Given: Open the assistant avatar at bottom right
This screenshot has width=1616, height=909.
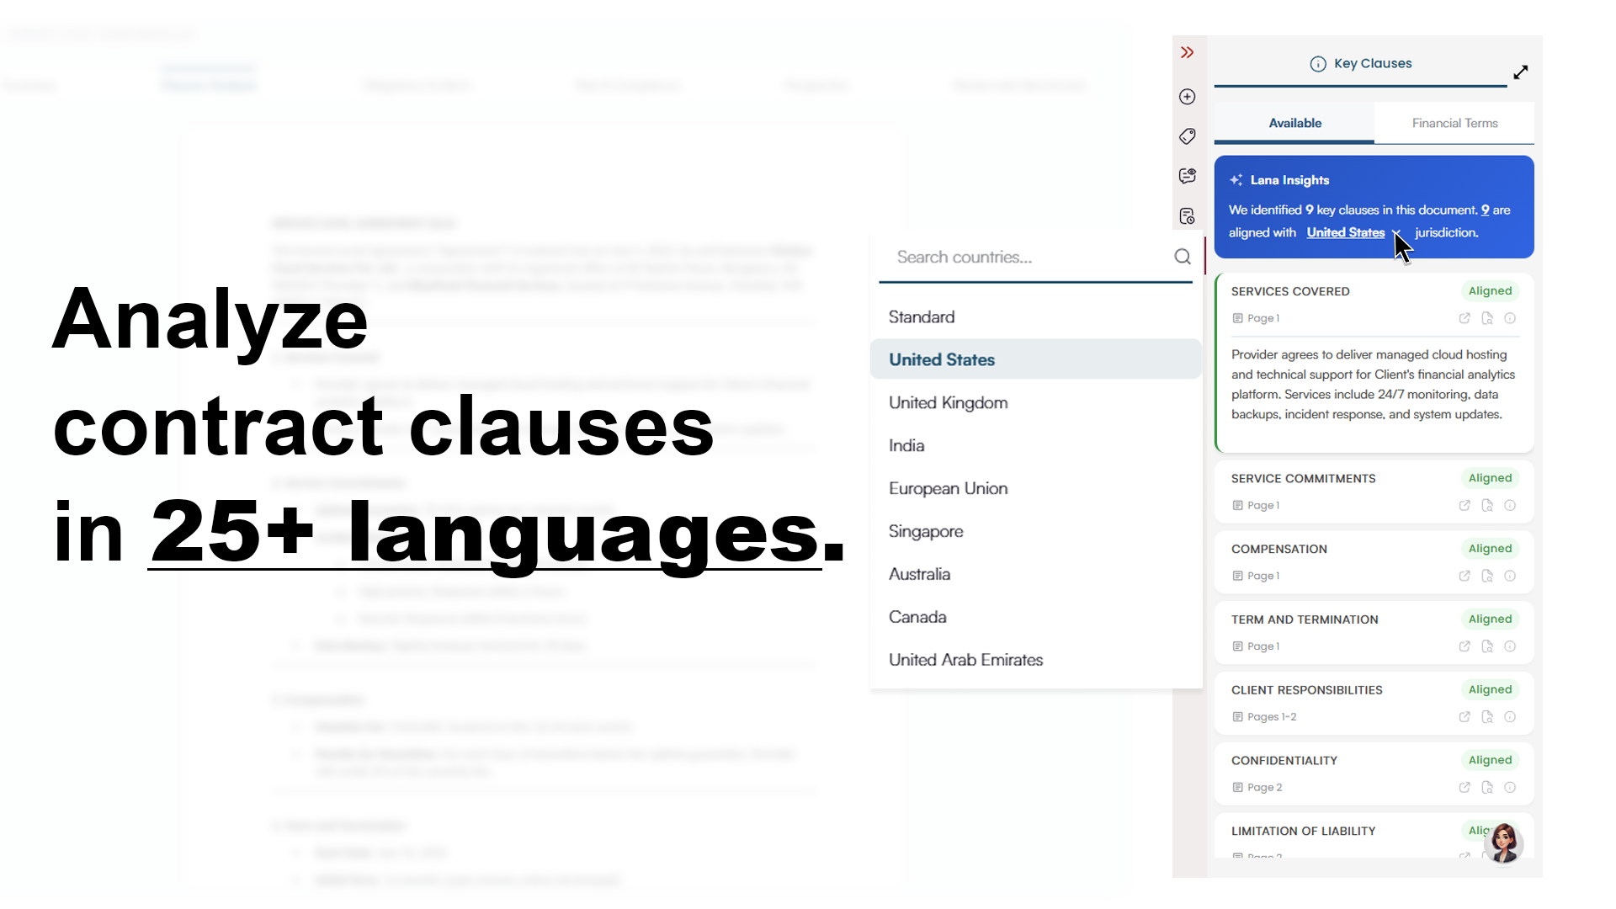Looking at the screenshot, I should click(1504, 843).
